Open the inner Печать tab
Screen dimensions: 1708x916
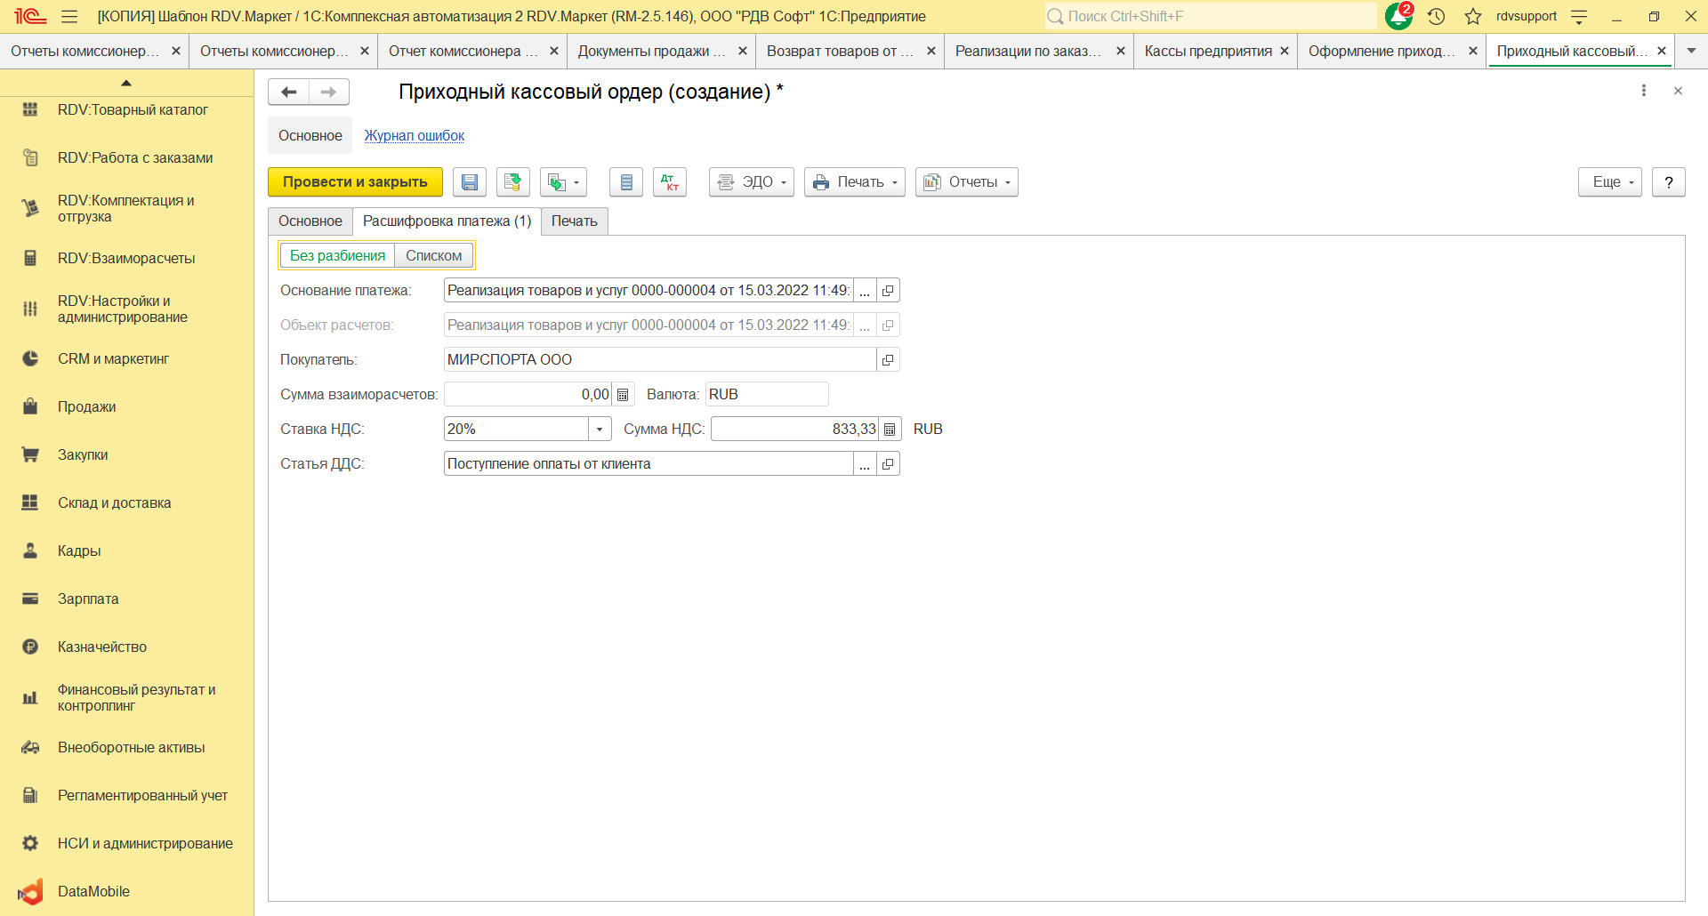575,221
